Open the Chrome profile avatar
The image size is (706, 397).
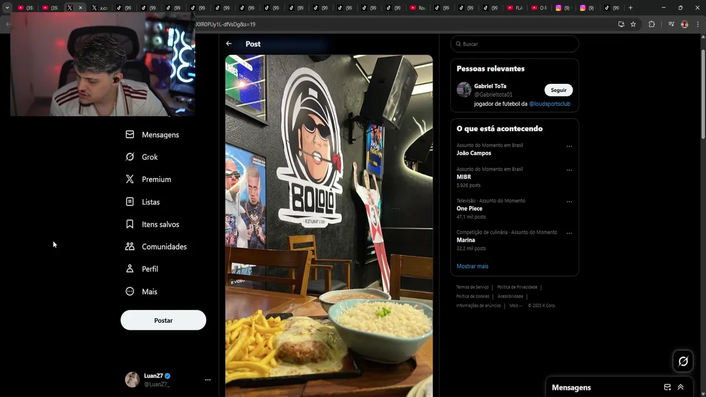(684, 24)
